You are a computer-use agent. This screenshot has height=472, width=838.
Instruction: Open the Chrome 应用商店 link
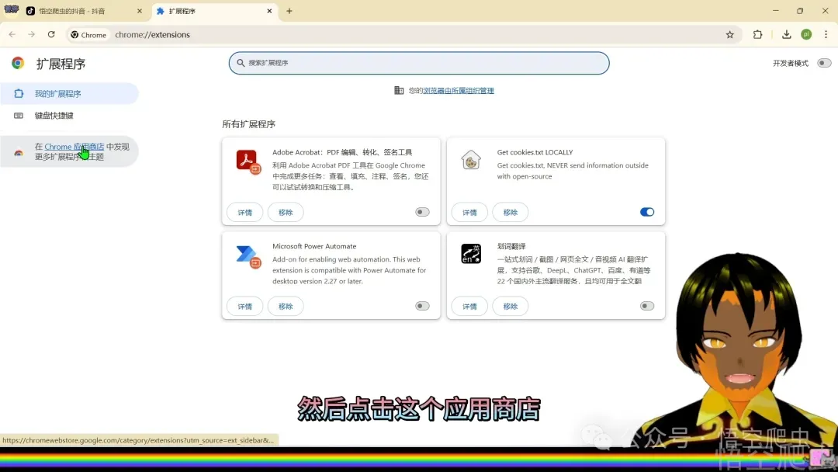74,147
